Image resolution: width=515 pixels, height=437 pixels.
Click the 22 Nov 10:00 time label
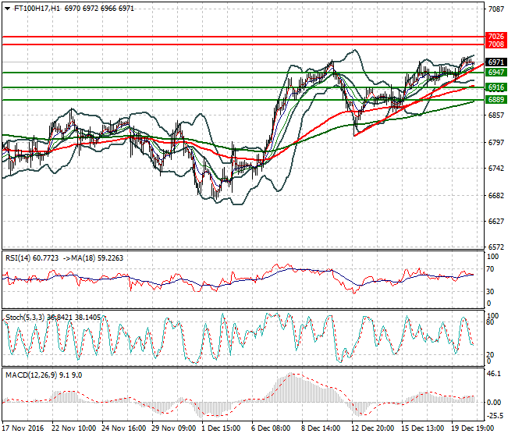pos(74,428)
